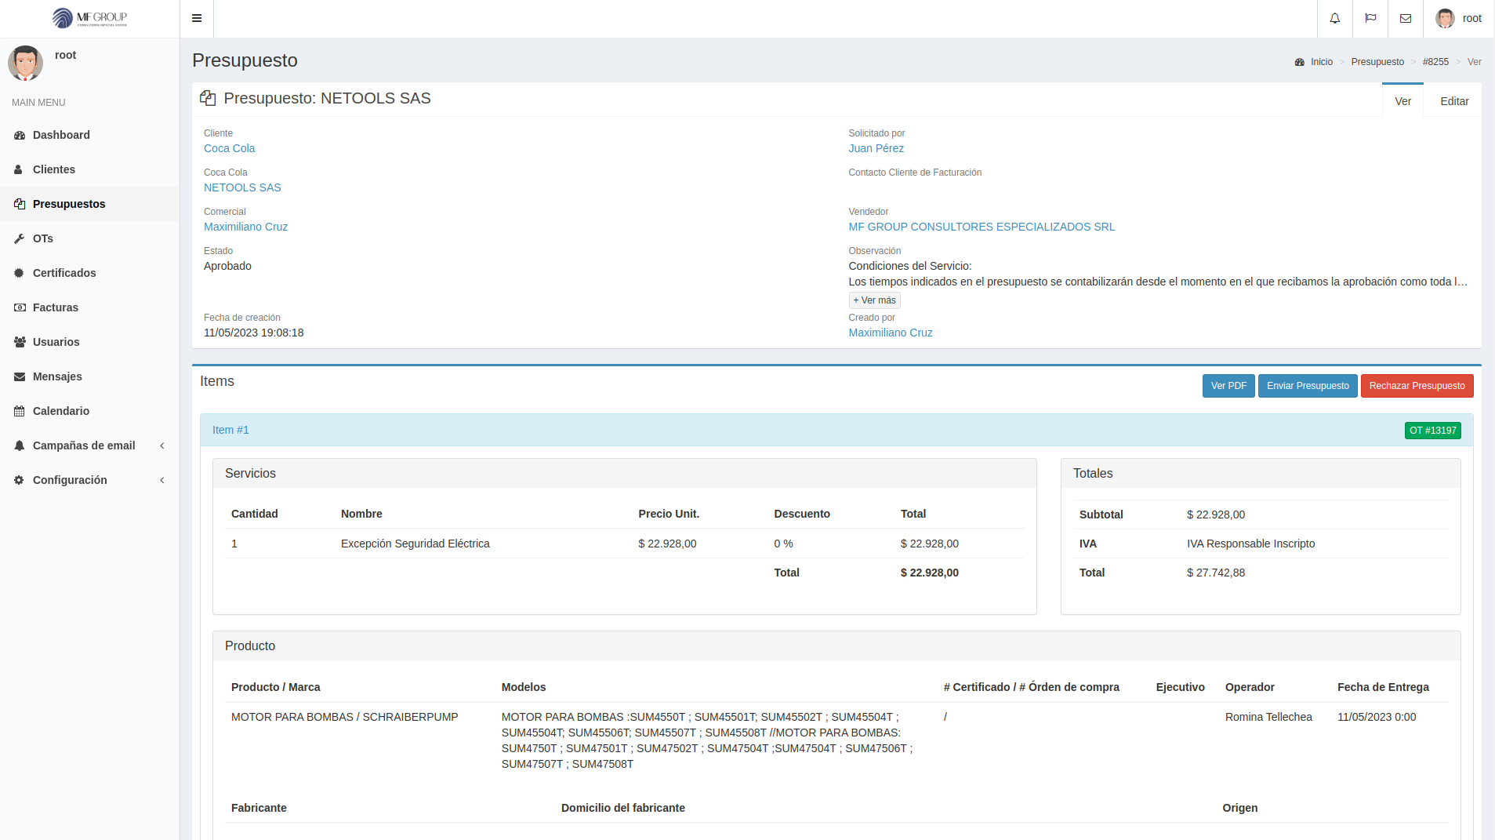The height and width of the screenshot is (840, 1495).
Task: Open the OT #13197 green badge
Action: click(1433, 431)
